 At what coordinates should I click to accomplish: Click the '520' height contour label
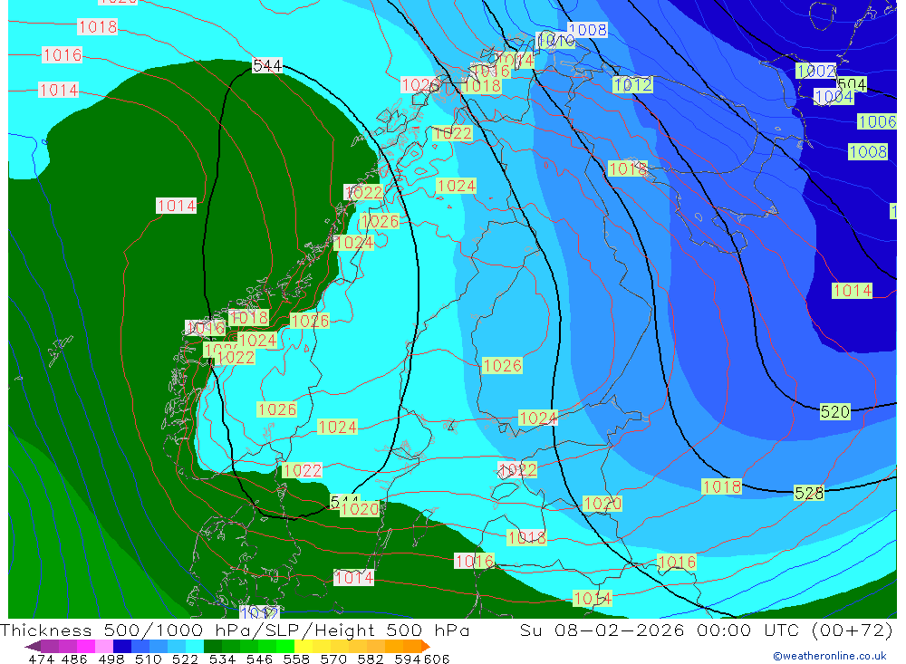[x=835, y=412]
